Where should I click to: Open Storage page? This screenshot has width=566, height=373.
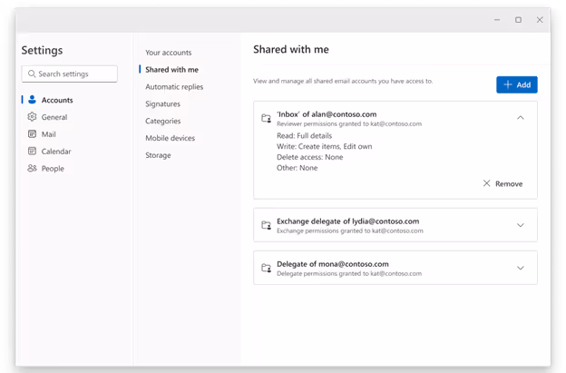click(x=158, y=155)
